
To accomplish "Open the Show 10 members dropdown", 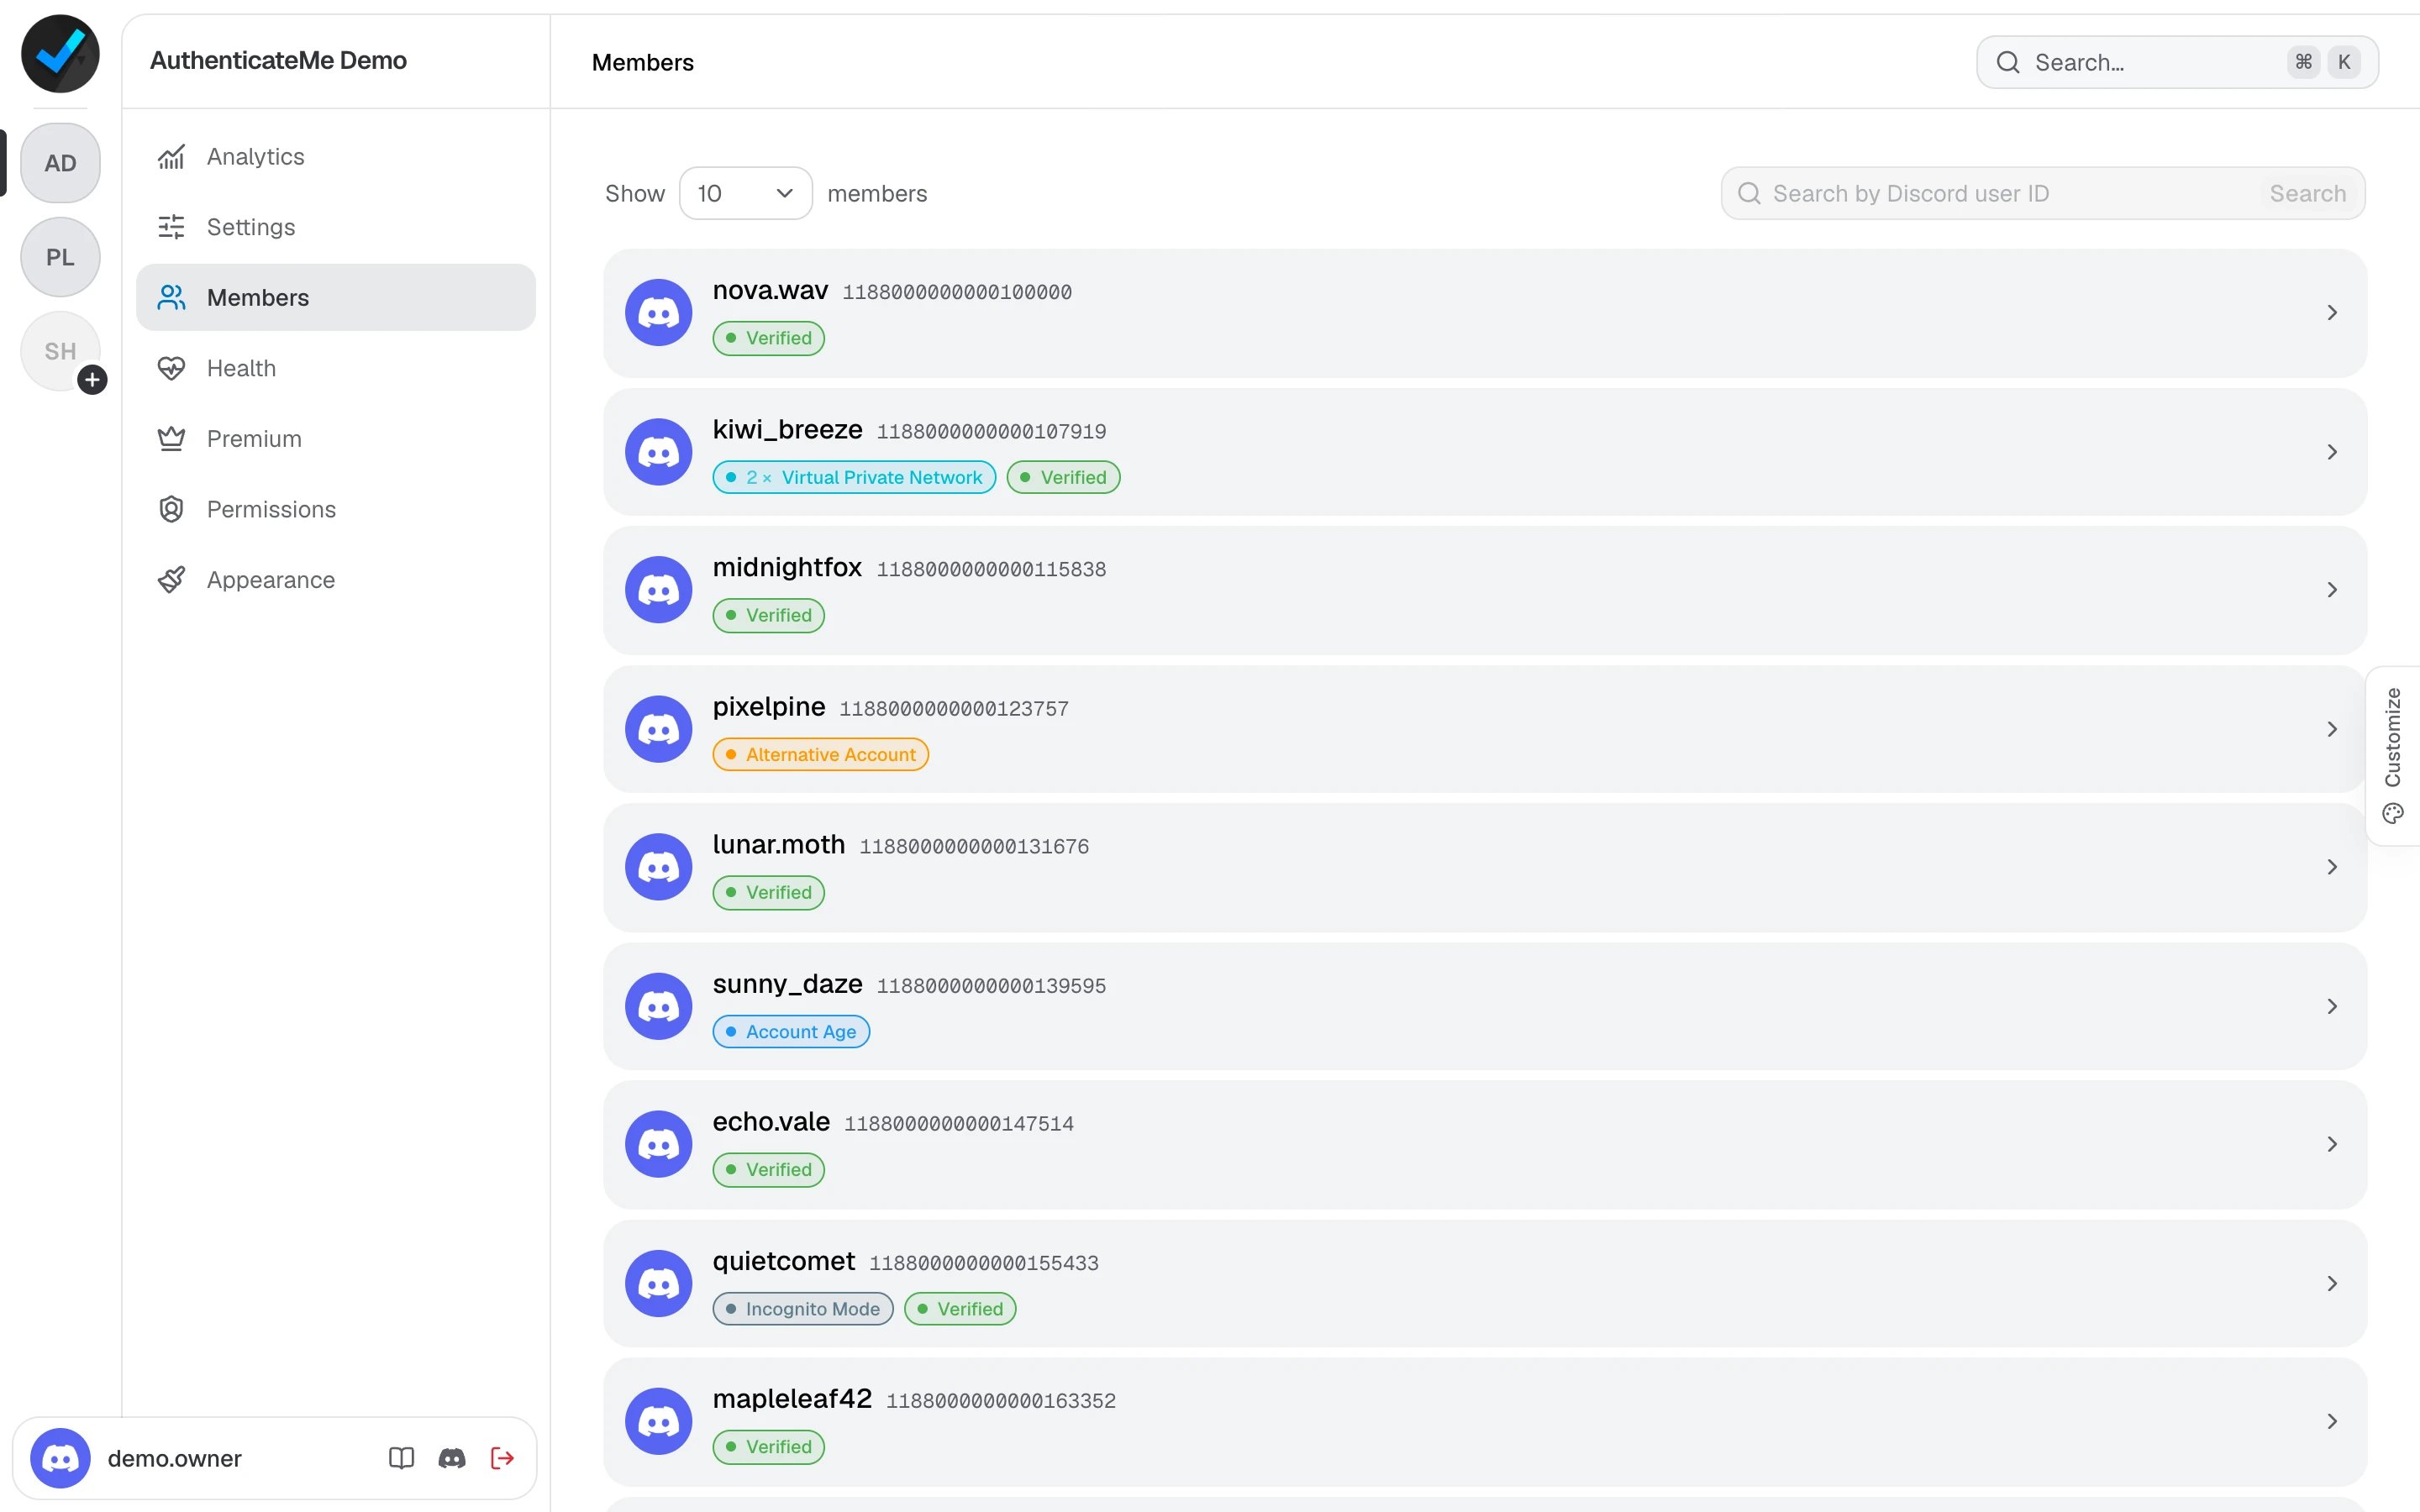I will pos(745,193).
